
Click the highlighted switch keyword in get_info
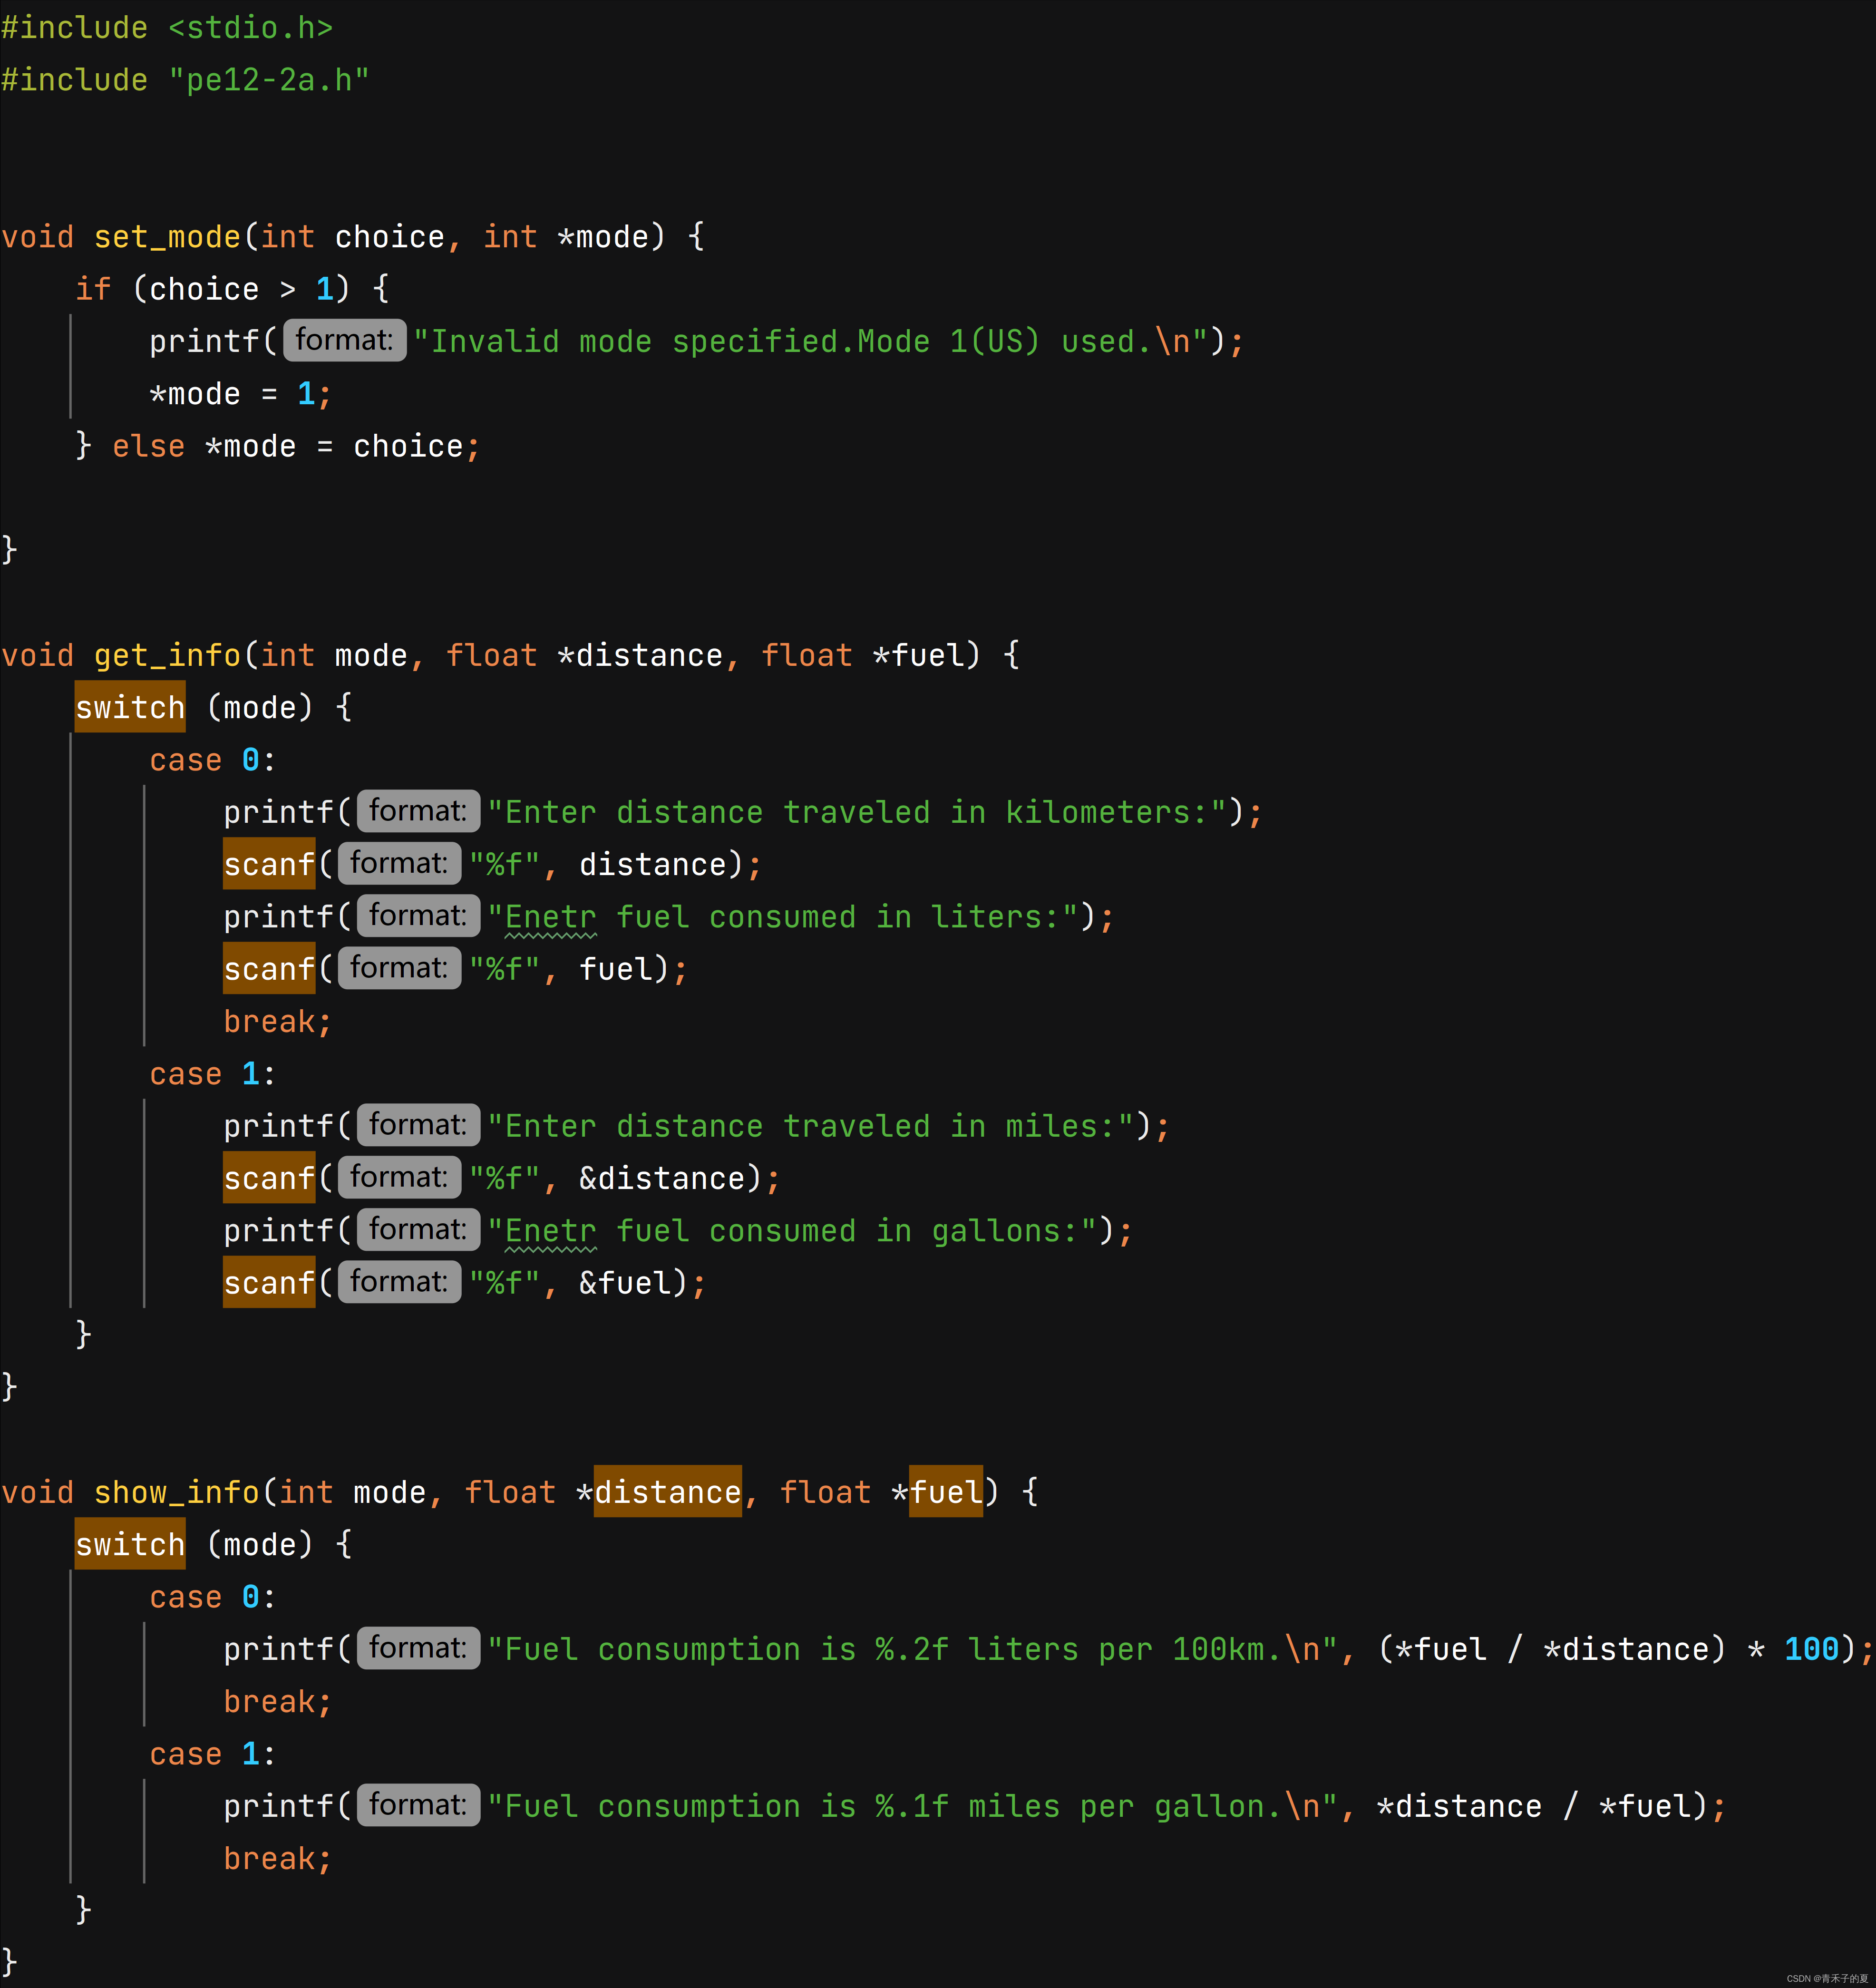(130, 707)
